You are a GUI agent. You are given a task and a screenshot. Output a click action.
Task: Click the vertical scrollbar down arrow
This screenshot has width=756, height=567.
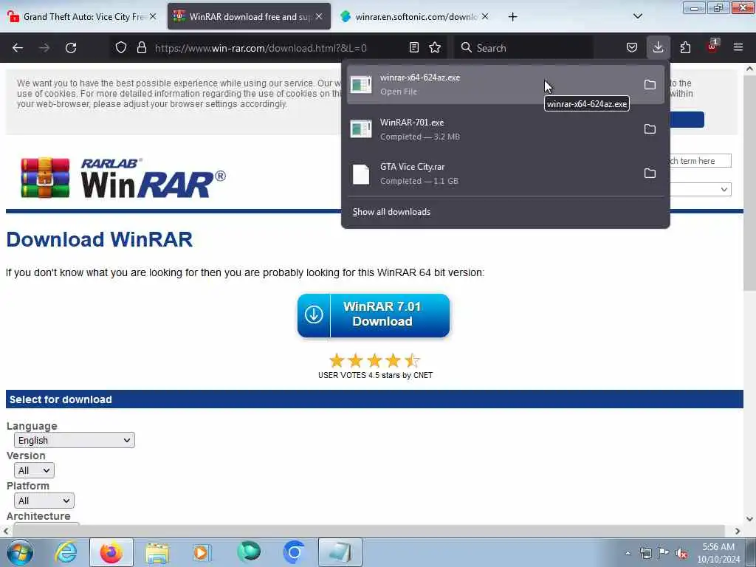click(x=750, y=519)
